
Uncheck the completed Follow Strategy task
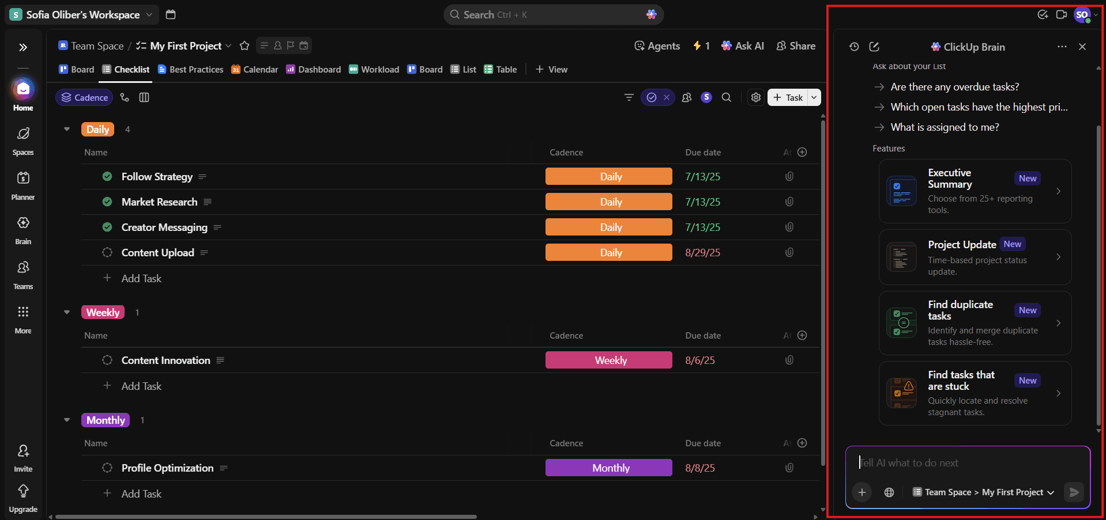(x=107, y=177)
